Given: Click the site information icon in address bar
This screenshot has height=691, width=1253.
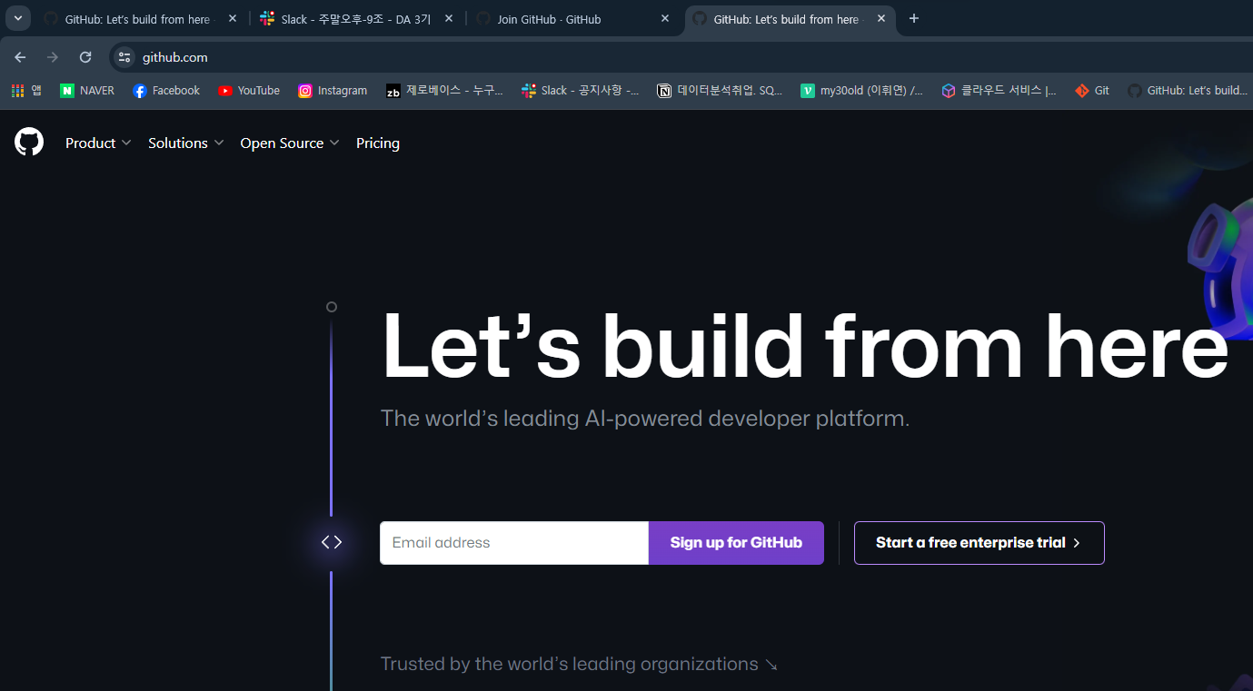Looking at the screenshot, I should point(123,56).
